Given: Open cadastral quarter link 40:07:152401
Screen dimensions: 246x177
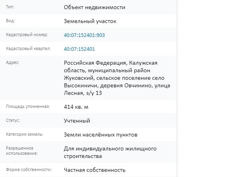Looking at the screenshot, I should (x=79, y=49).
